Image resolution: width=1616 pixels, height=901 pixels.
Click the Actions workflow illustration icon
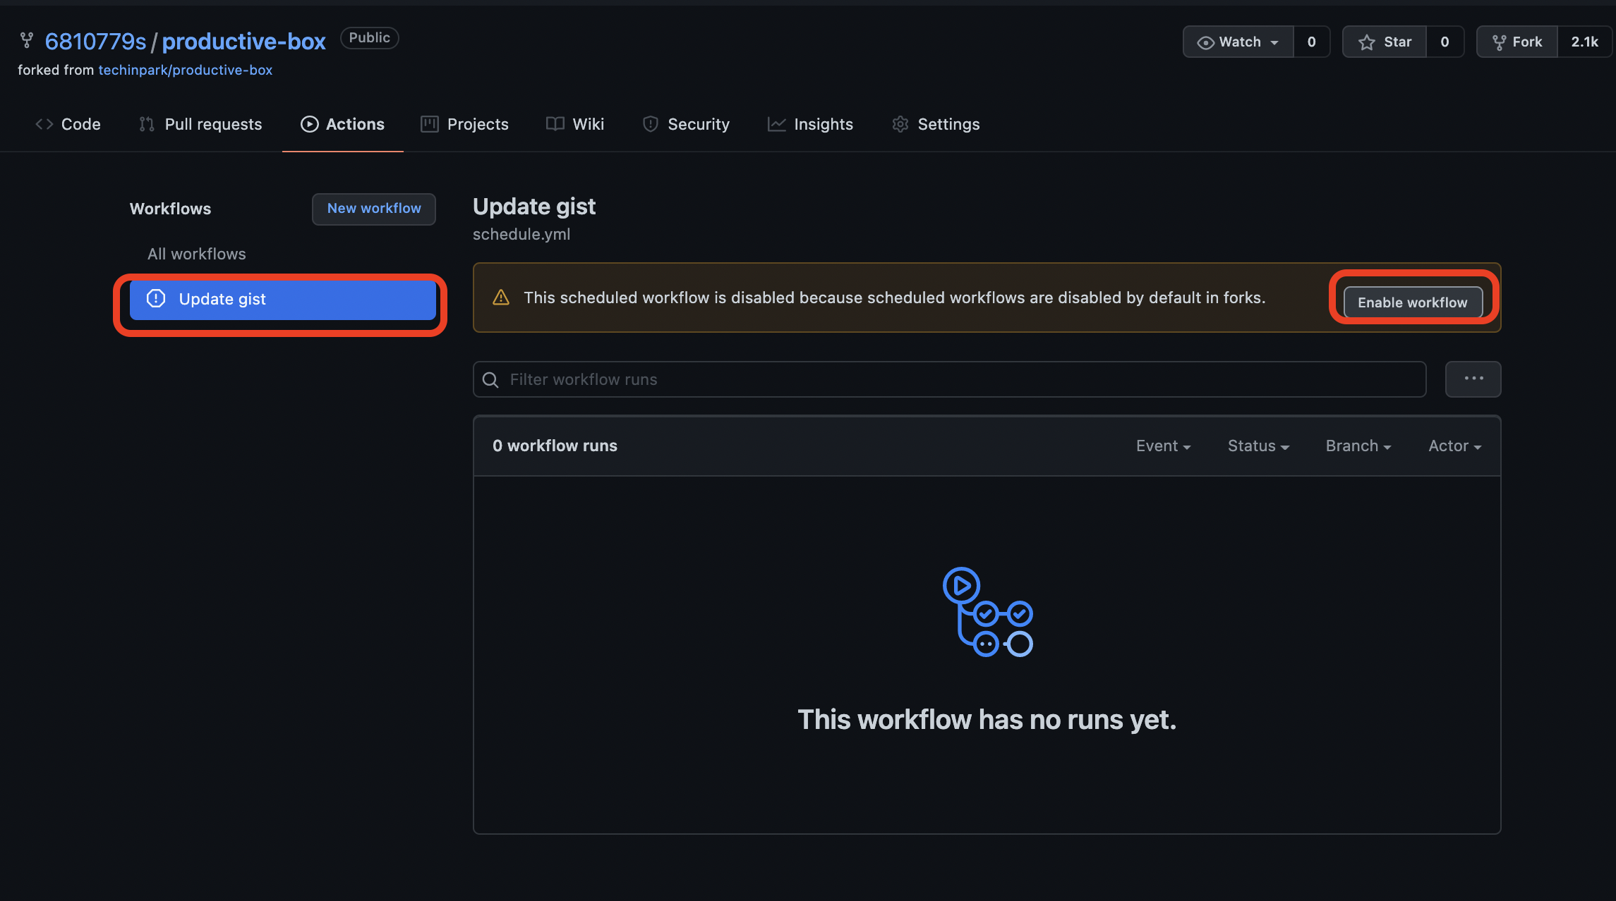987,612
